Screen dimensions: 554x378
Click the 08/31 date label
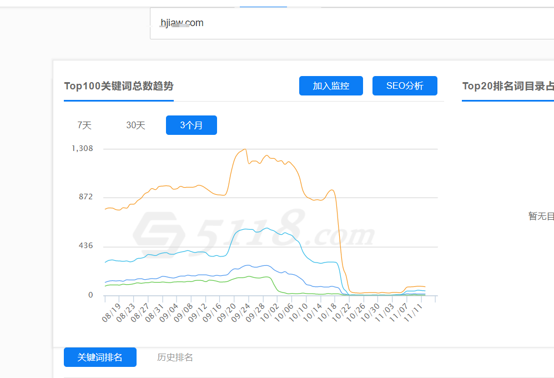coord(154,313)
